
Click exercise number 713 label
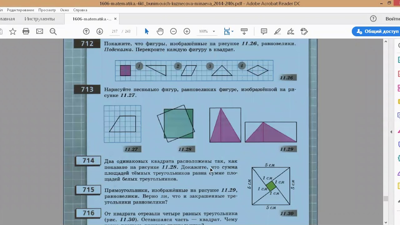click(87, 89)
